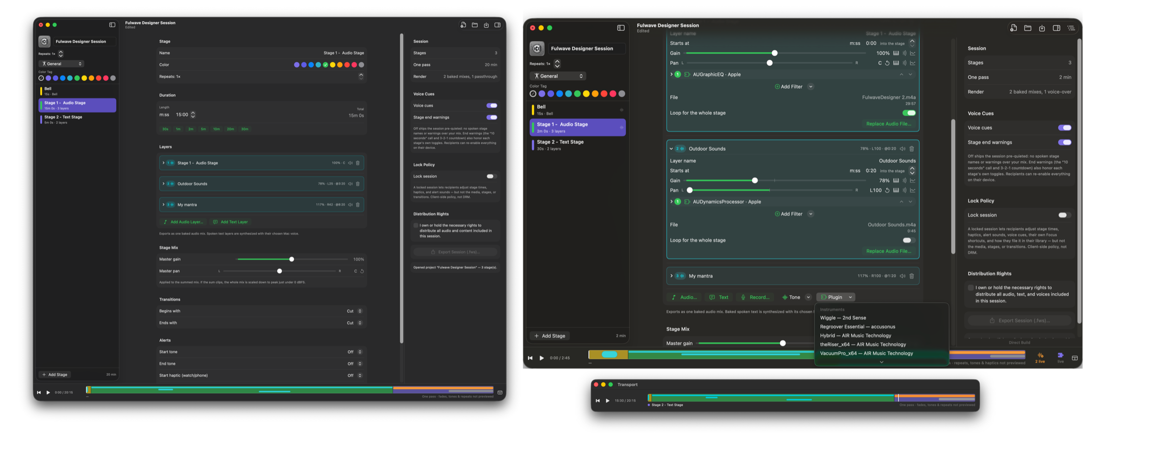Image resolution: width=1149 pixels, height=456 pixels.
Task: Click Master gain slider handle in left window
Action: point(292,259)
